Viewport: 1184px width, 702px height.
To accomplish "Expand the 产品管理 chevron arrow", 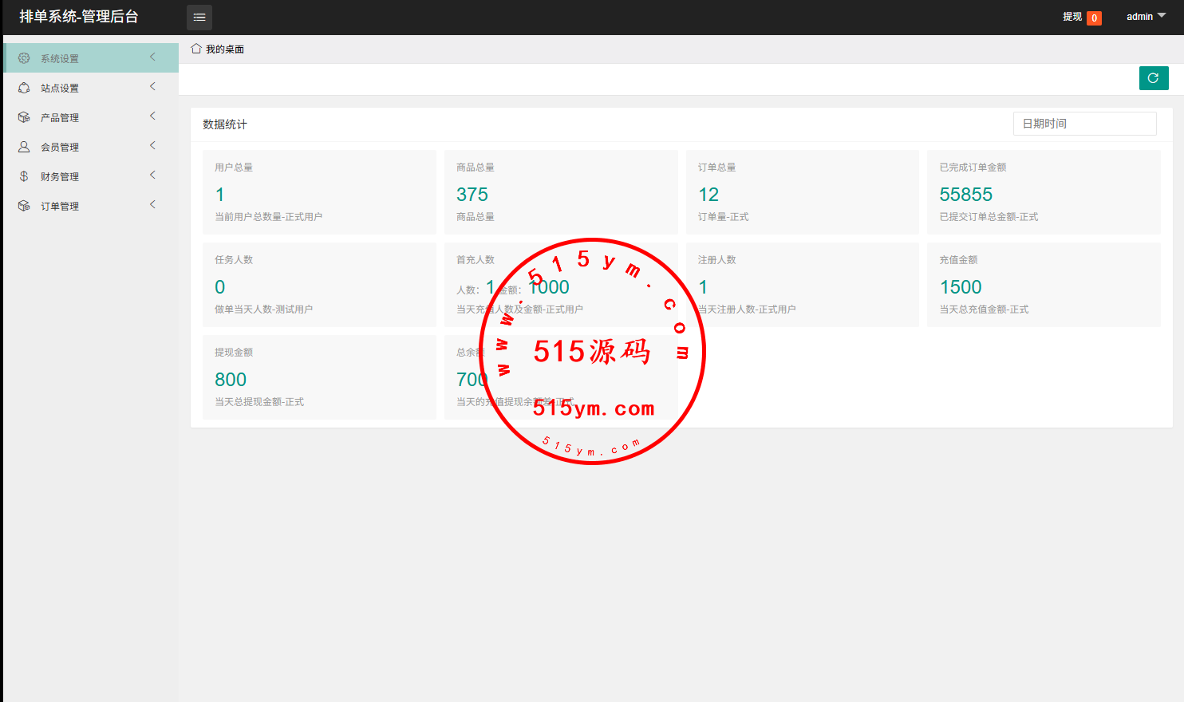I will tap(152, 116).
